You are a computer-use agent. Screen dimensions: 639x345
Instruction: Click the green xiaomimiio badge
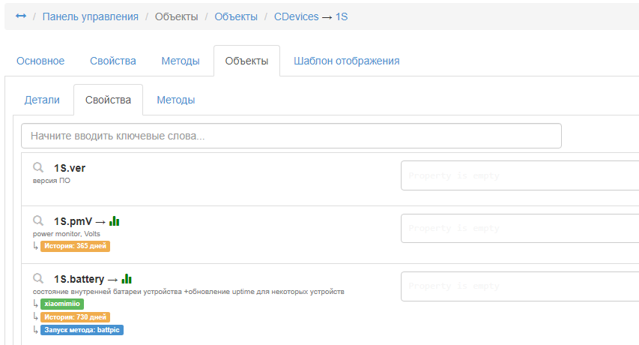[x=62, y=304]
